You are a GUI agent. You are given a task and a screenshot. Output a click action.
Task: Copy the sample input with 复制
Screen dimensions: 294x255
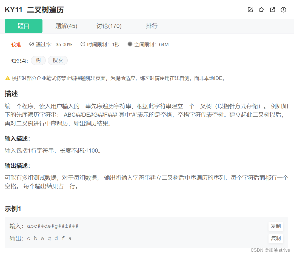[276, 226]
